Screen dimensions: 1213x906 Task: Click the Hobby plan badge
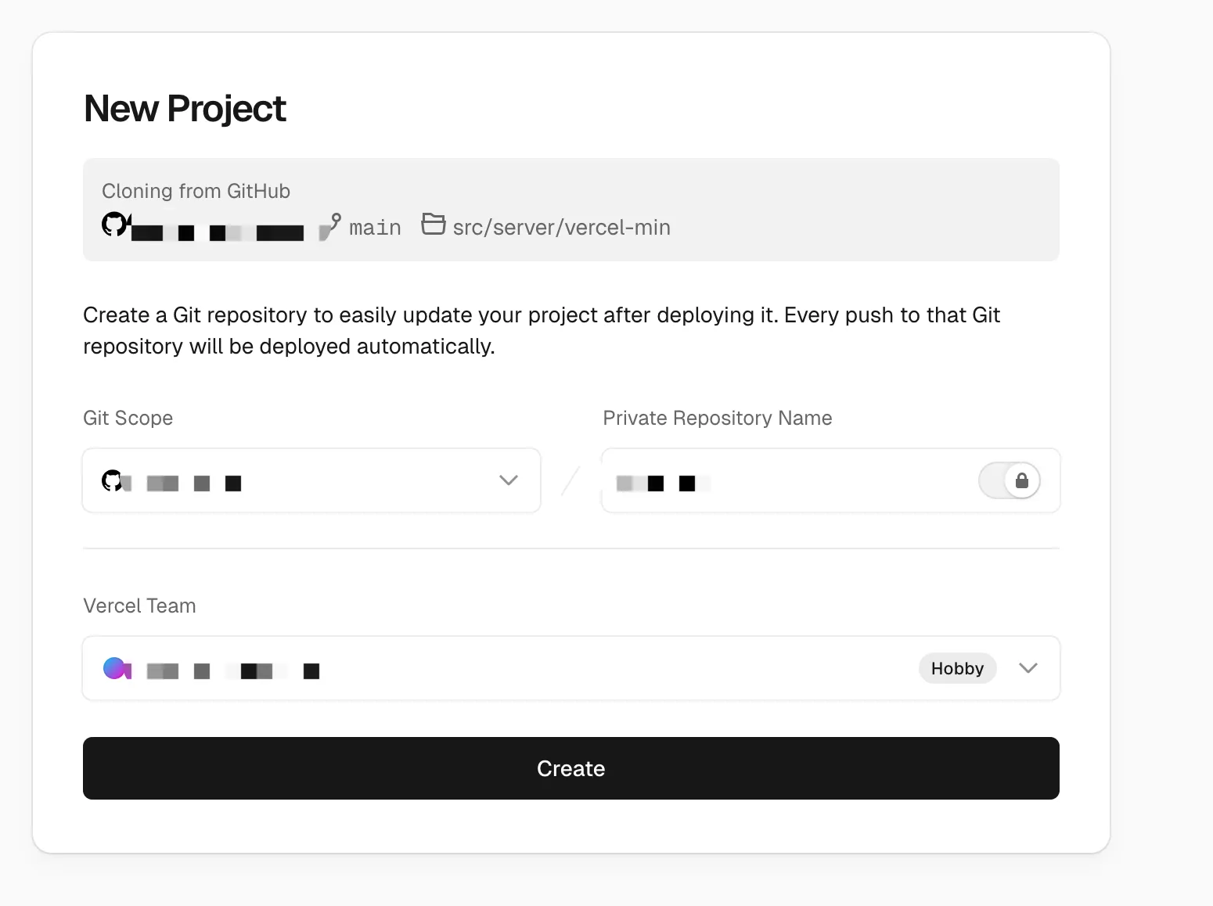[957, 668]
